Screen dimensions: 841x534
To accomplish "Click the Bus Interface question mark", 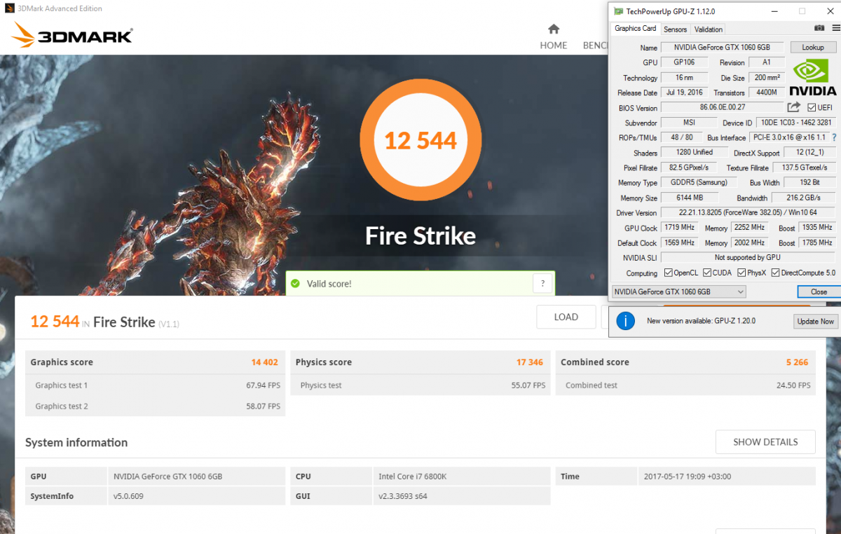I will [x=834, y=137].
